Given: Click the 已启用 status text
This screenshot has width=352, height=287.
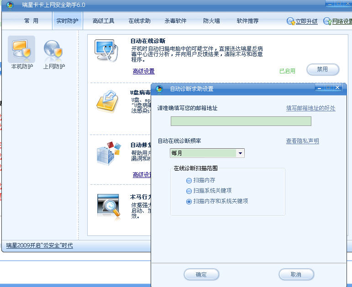Looking at the screenshot, I should click(x=287, y=71).
